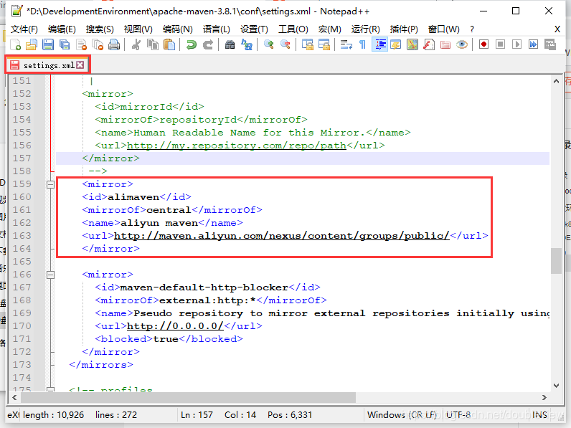Viewport: 571px width, 428px height.
Task: Click the Paste clipboard icon
Action: tap(169, 44)
